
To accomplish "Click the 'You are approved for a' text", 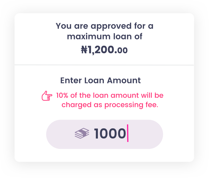I will click(x=104, y=26).
